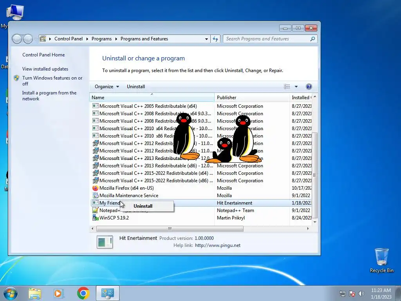The width and height of the screenshot is (401, 301).
Task: Select Visual C++ 2013 Redistributable (x86) row
Action: tap(202, 166)
